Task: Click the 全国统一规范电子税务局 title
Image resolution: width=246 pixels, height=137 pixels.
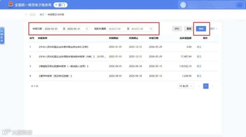Action: click(x=33, y=5)
